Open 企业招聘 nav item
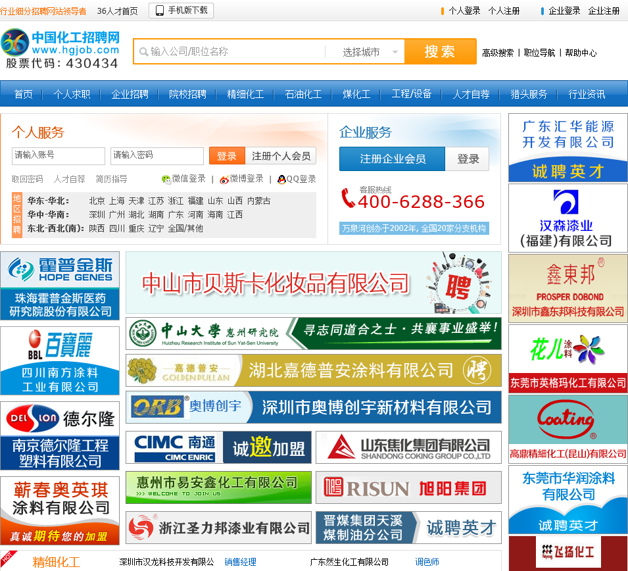Screen dimensions: 628x571 pyautogui.click(x=130, y=94)
